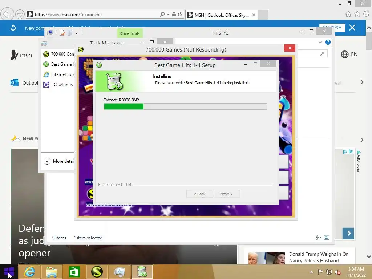Open the Drive Tools ribbon tab

click(x=130, y=33)
